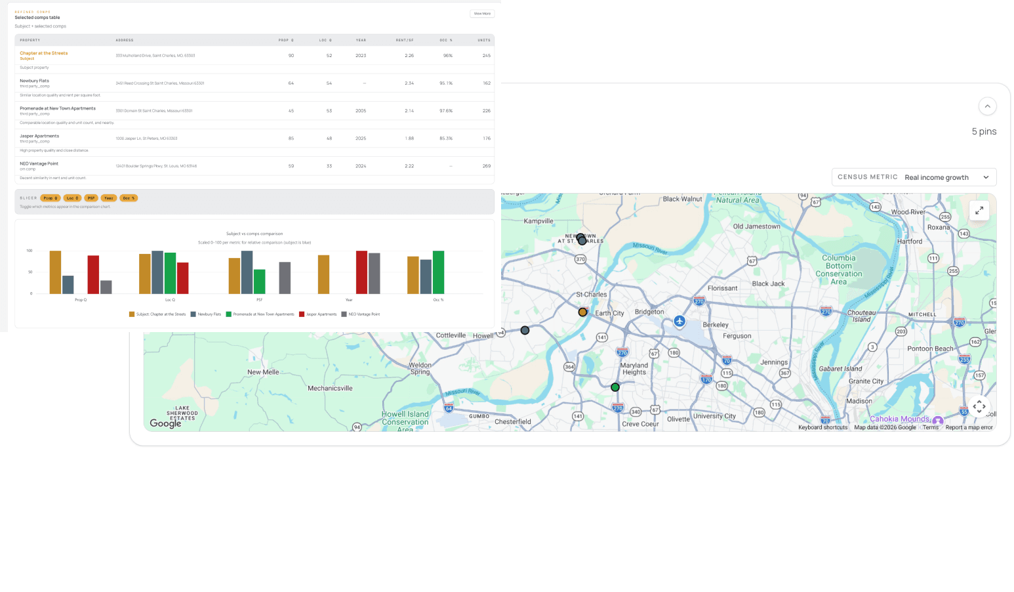Select the Jasper Apartments property name
Screen dimensions: 1014x592
pyautogui.click(x=39, y=136)
